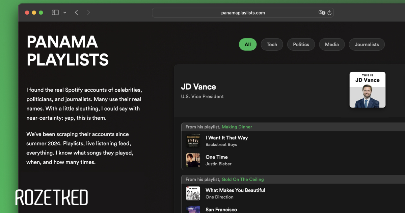Click the Justin Bieber artist name
The width and height of the screenshot is (405, 213).
click(x=218, y=164)
